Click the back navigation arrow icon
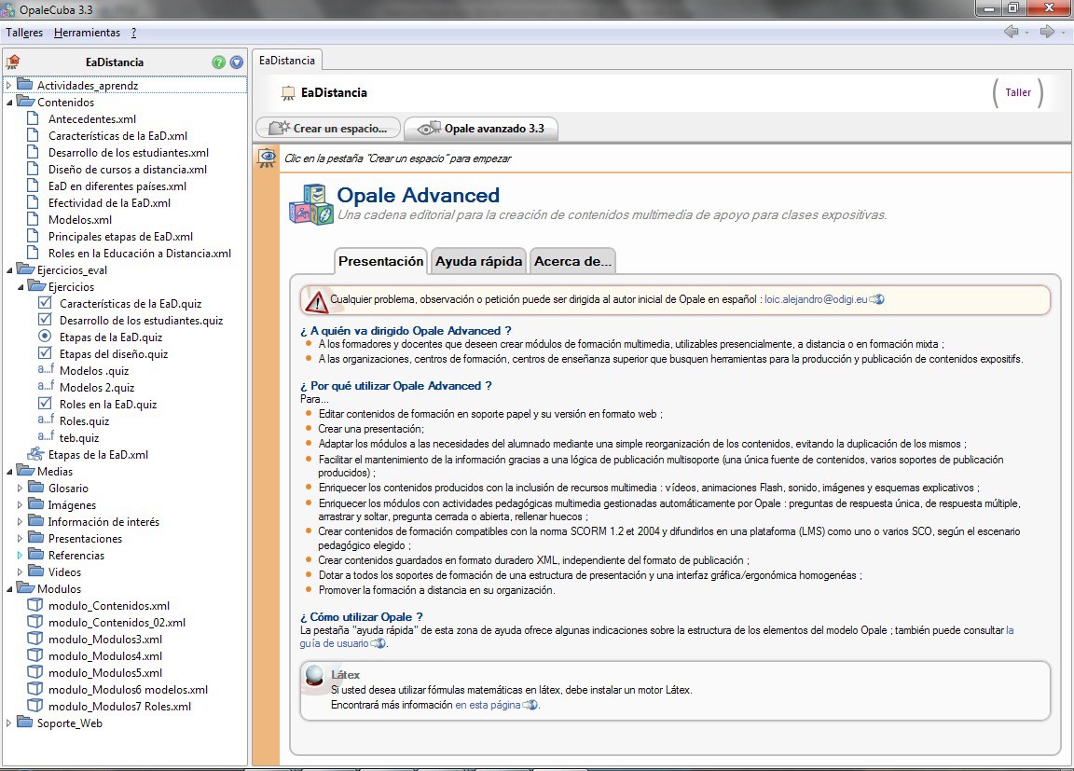 pos(1011,32)
